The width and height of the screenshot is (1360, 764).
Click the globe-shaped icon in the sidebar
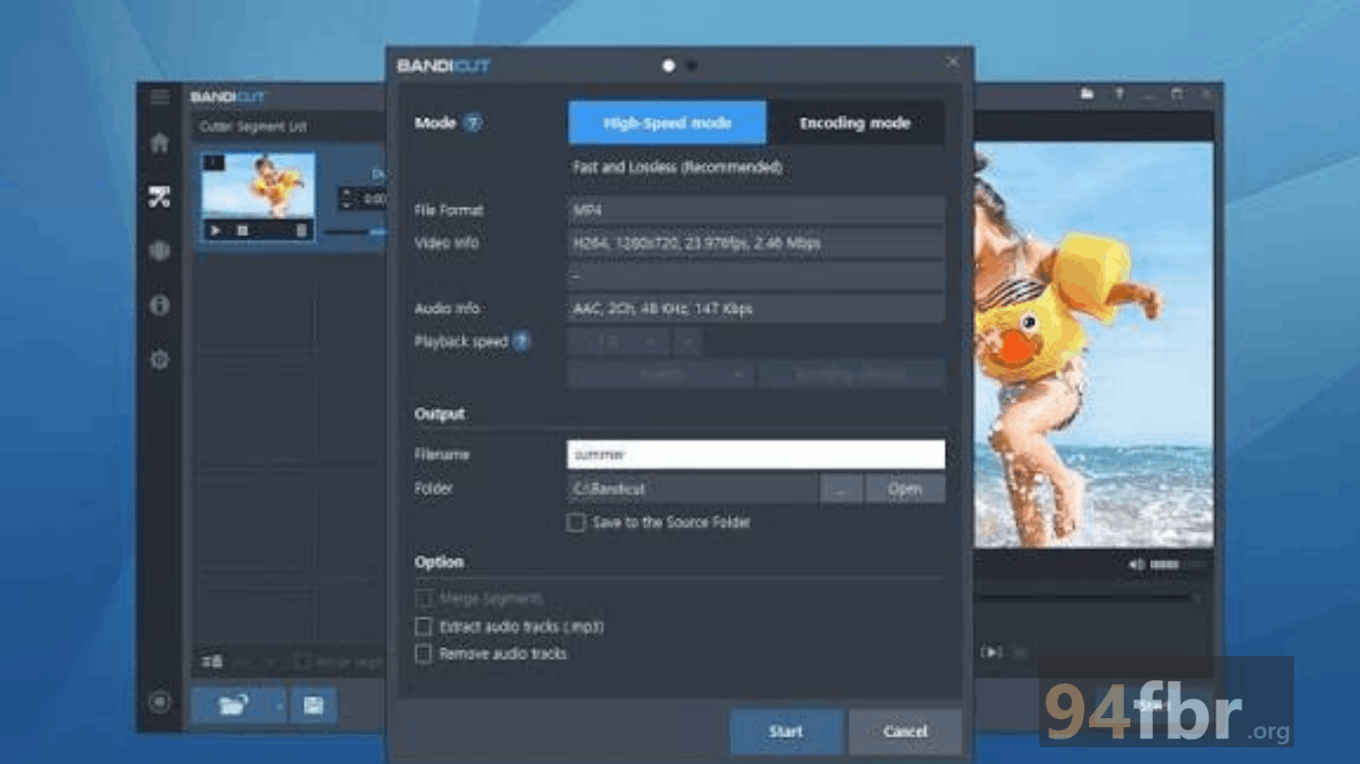point(159,251)
